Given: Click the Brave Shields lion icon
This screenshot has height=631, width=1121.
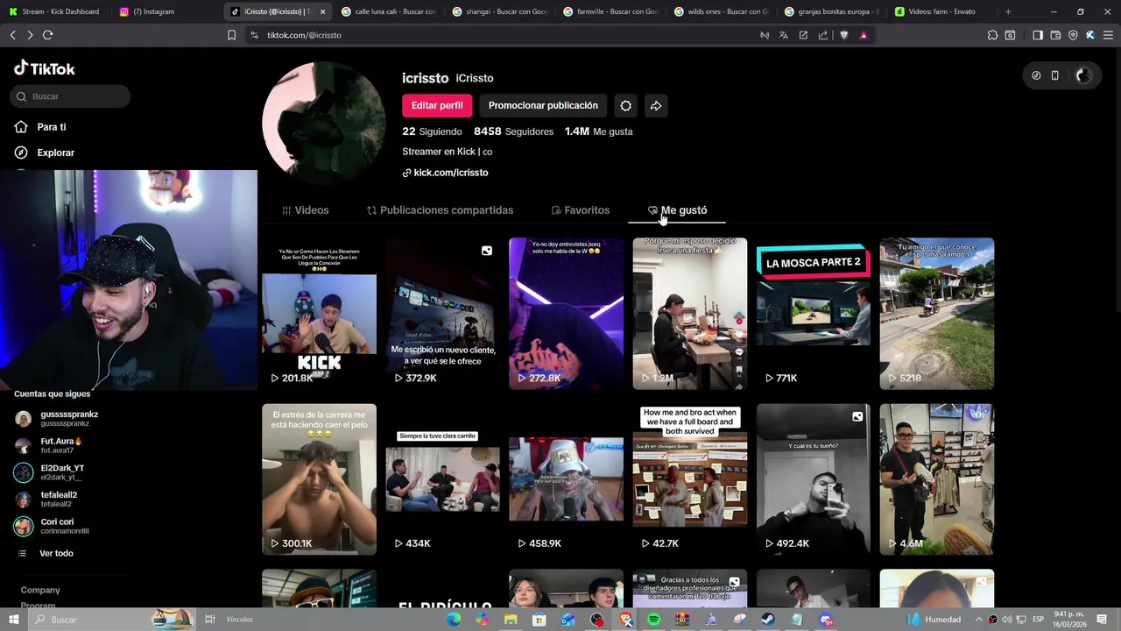Looking at the screenshot, I should [843, 35].
